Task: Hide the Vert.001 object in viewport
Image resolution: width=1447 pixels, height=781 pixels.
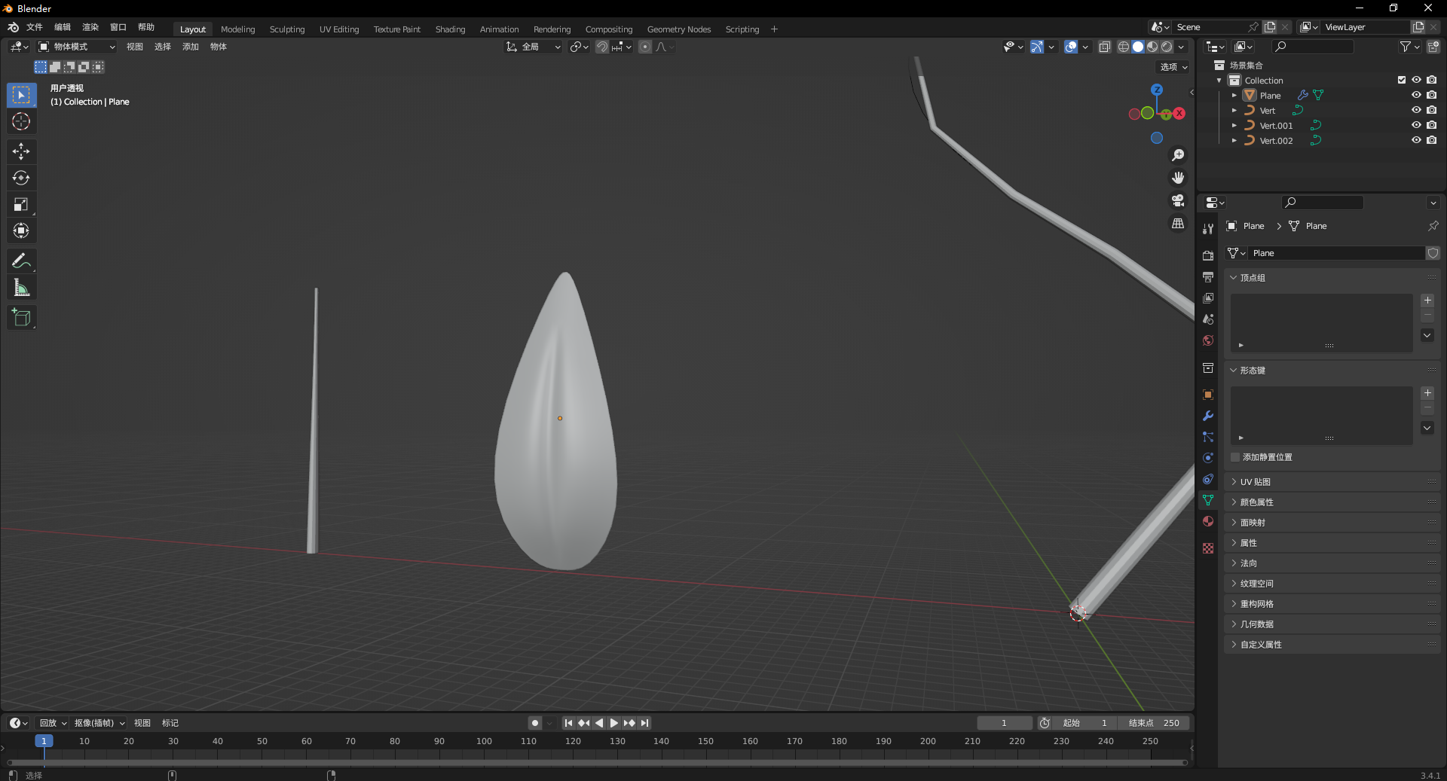Action: tap(1416, 126)
